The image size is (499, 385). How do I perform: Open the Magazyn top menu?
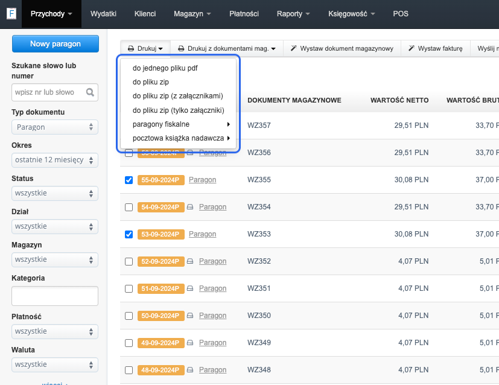[x=192, y=14]
